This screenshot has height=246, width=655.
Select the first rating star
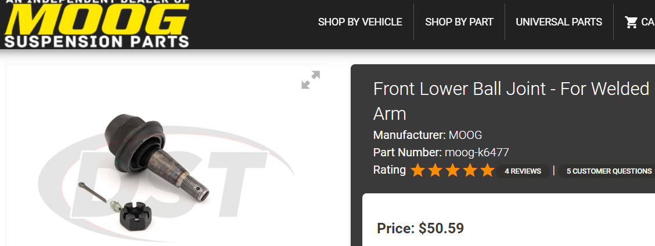point(418,171)
